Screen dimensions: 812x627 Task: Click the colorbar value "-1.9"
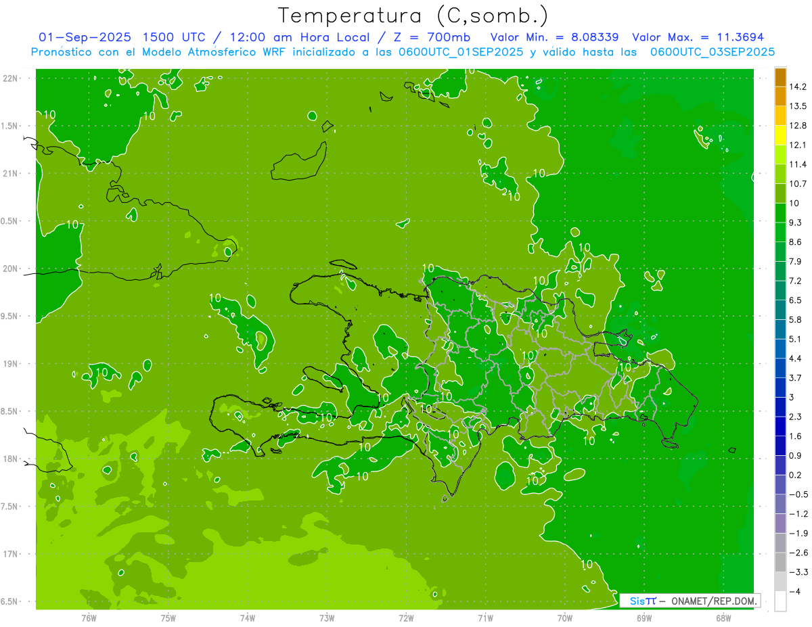pos(798,533)
